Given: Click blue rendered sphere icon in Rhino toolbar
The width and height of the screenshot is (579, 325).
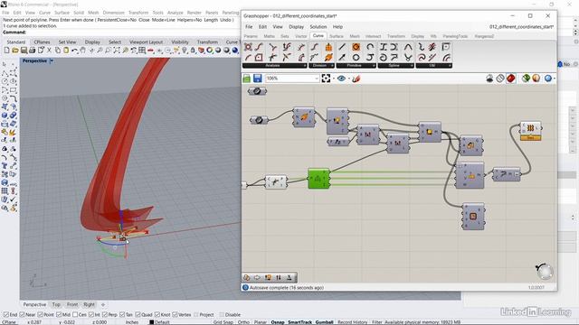Looking at the screenshot, I should click(235, 51).
